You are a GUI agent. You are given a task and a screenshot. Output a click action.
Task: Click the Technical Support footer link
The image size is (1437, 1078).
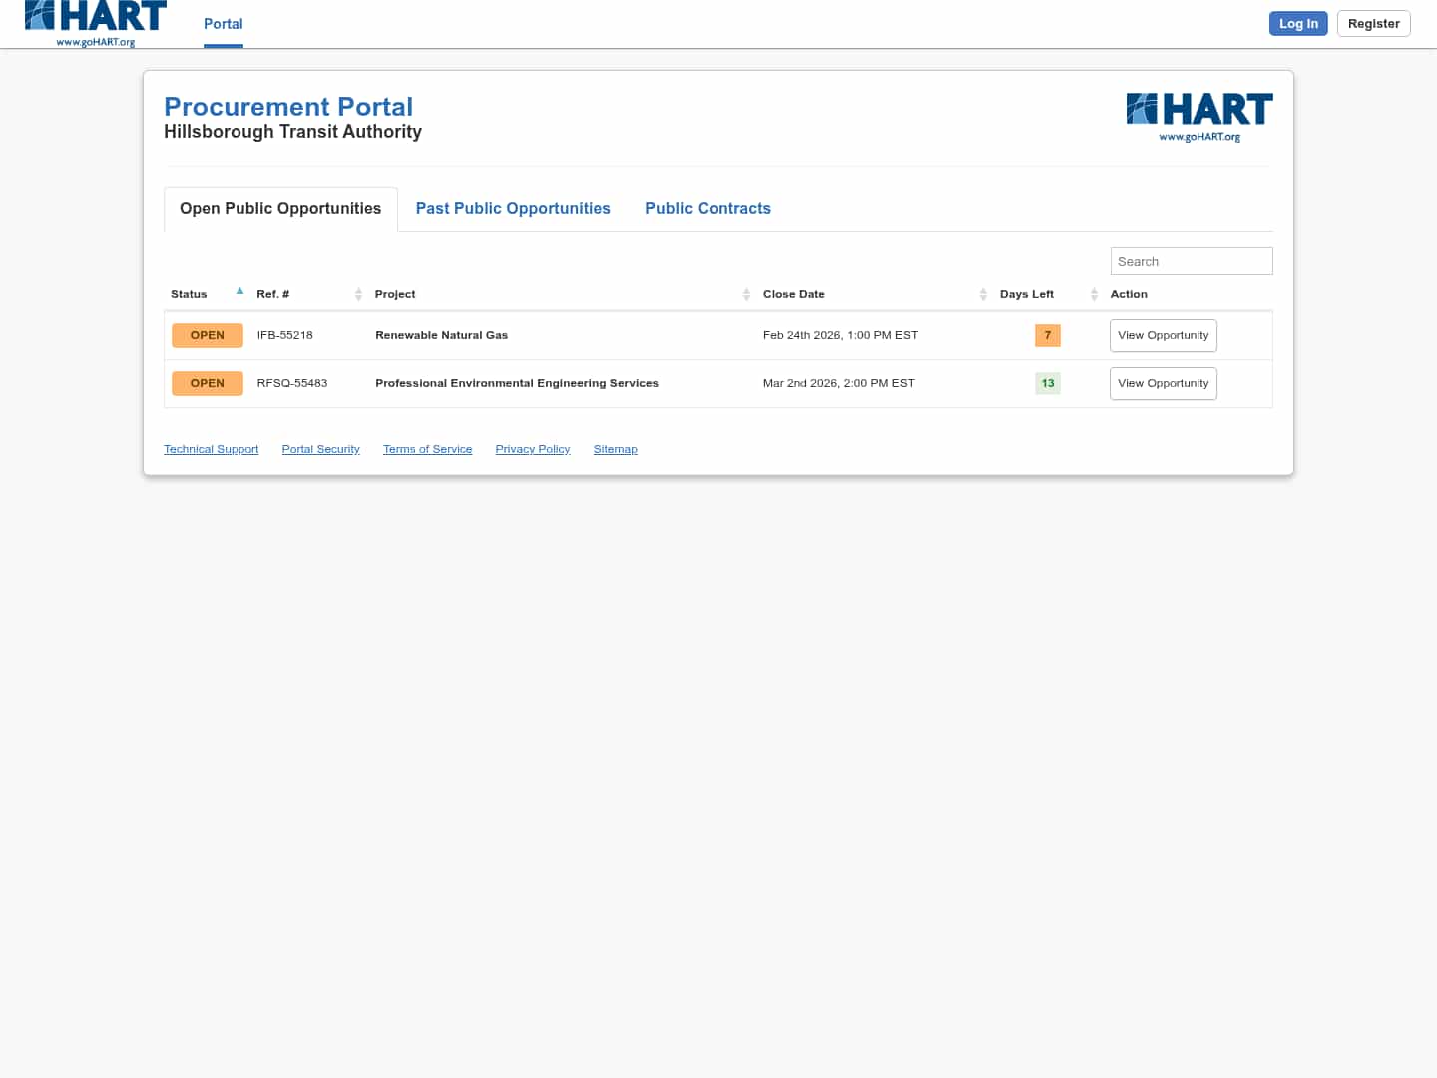pyautogui.click(x=211, y=448)
